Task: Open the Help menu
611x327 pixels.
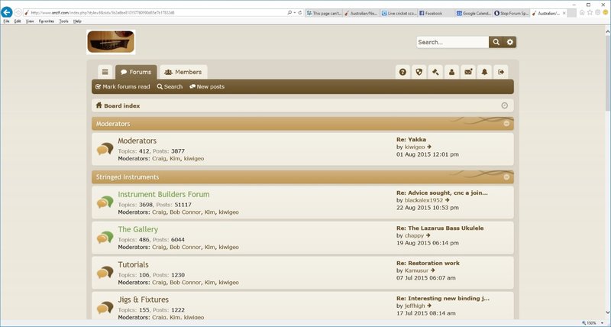Action: 77,21
